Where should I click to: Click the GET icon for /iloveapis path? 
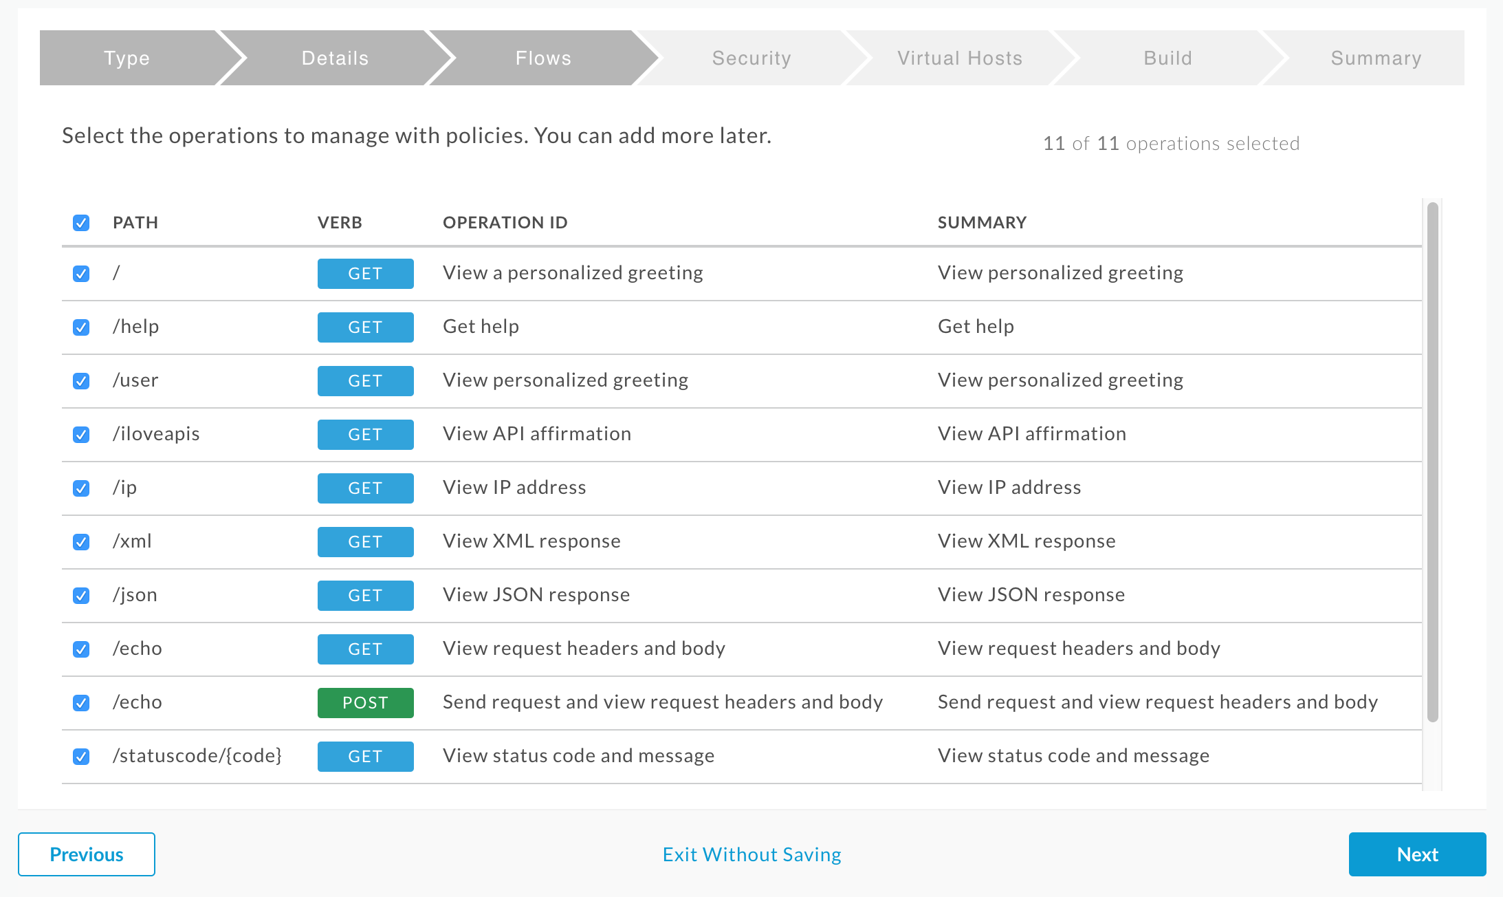[364, 433]
